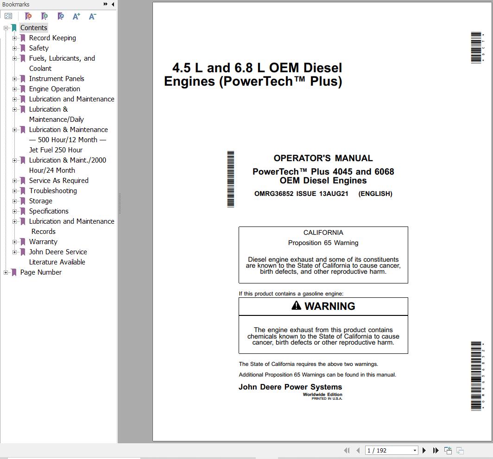Click the Warranty bookmark icon
This screenshot has height=459, width=493.
[x=23, y=242]
